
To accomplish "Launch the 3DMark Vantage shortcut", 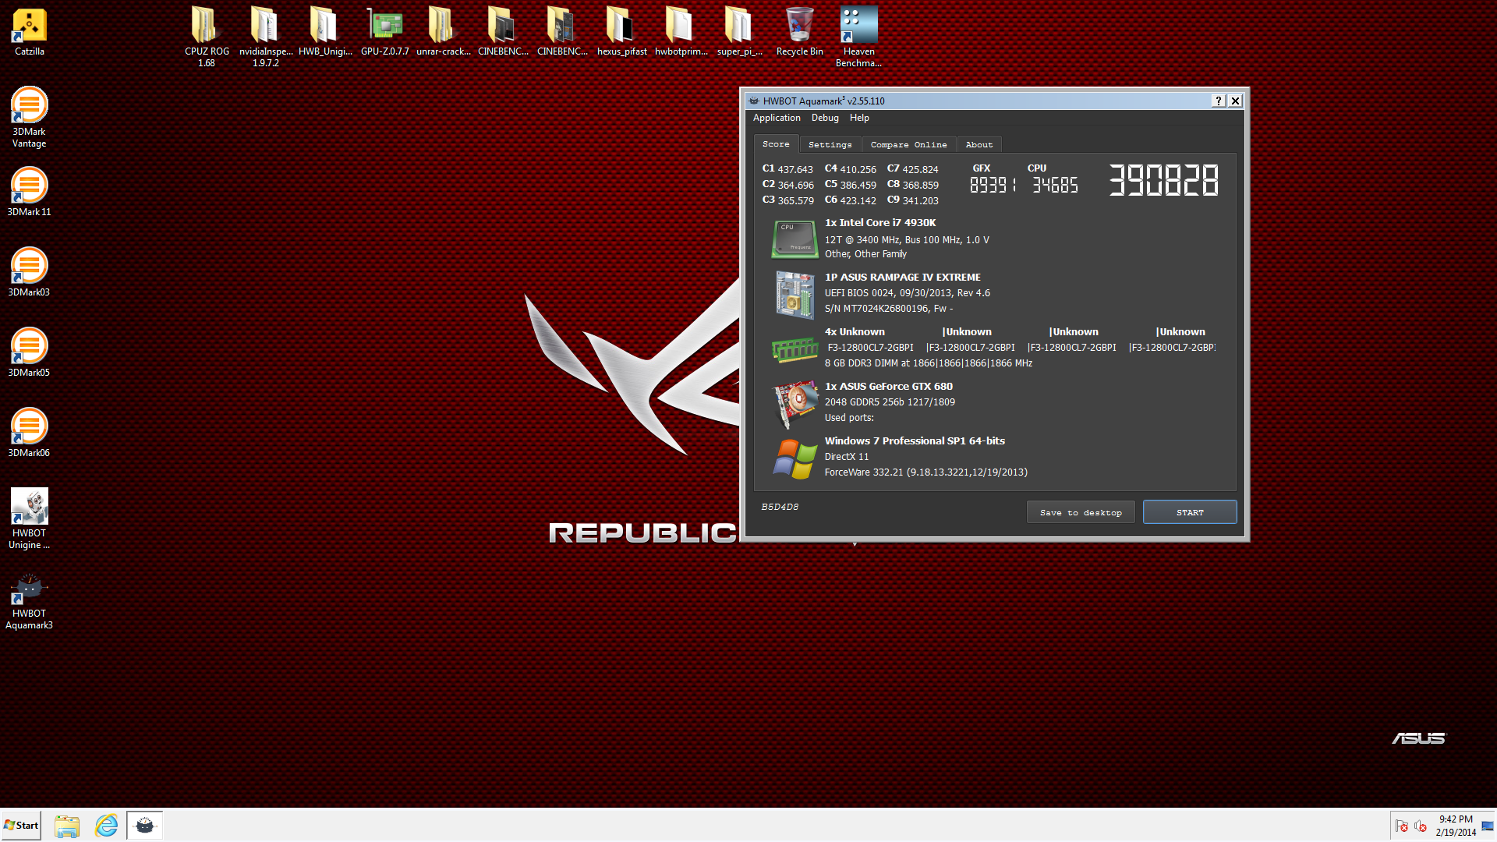I will [29, 117].
